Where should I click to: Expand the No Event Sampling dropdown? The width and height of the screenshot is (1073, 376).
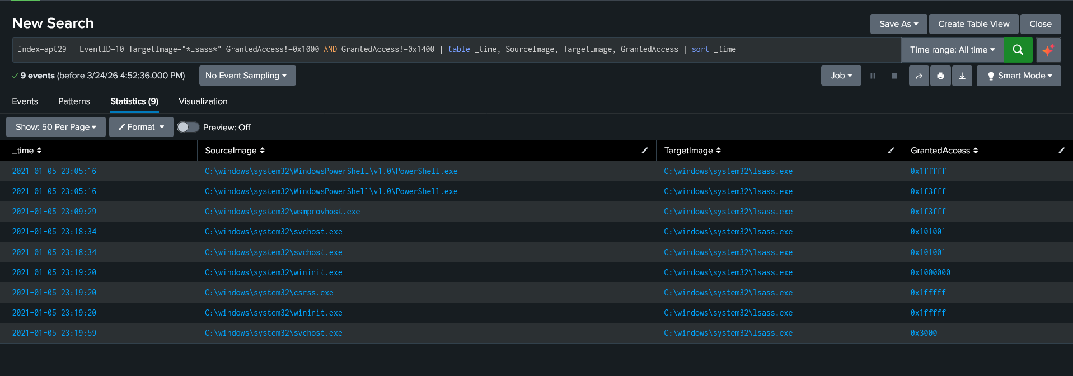[x=247, y=76]
